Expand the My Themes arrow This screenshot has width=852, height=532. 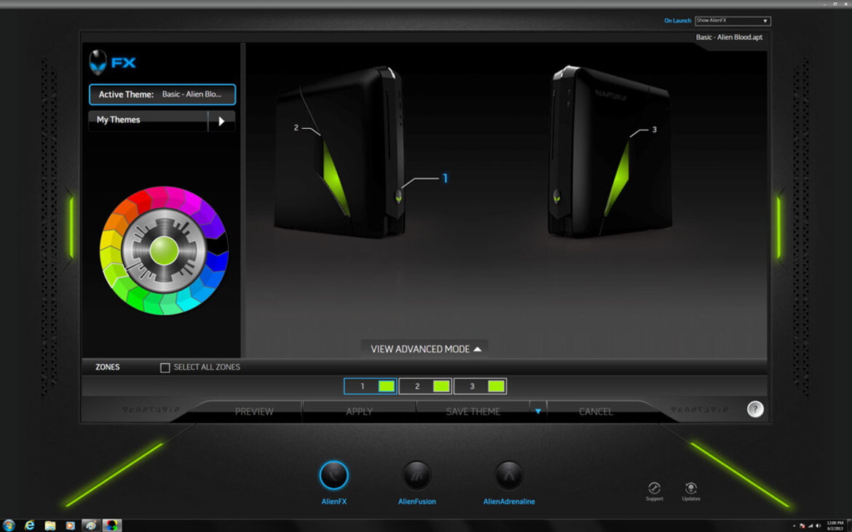[221, 121]
